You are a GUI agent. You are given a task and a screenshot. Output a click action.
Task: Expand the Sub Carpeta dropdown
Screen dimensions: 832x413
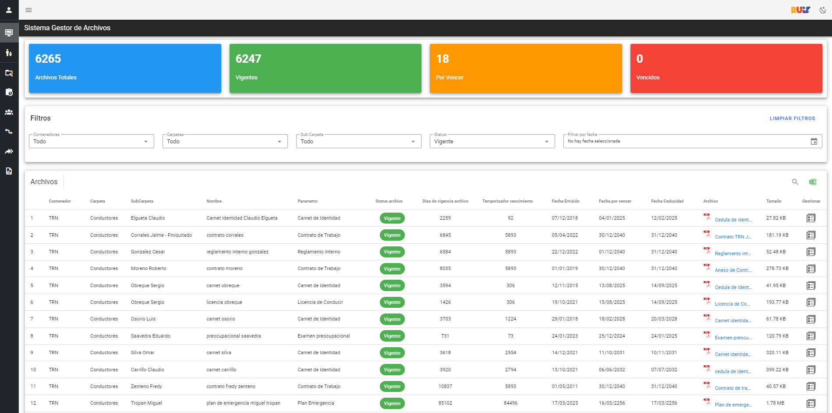tap(359, 141)
